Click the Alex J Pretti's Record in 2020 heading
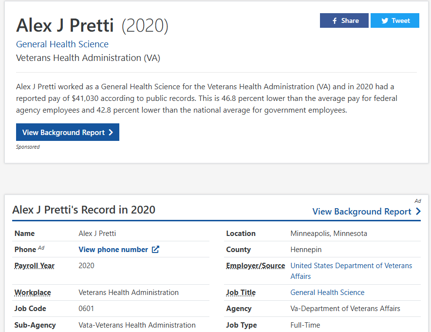Image resolution: width=431 pixels, height=332 pixels. click(84, 210)
